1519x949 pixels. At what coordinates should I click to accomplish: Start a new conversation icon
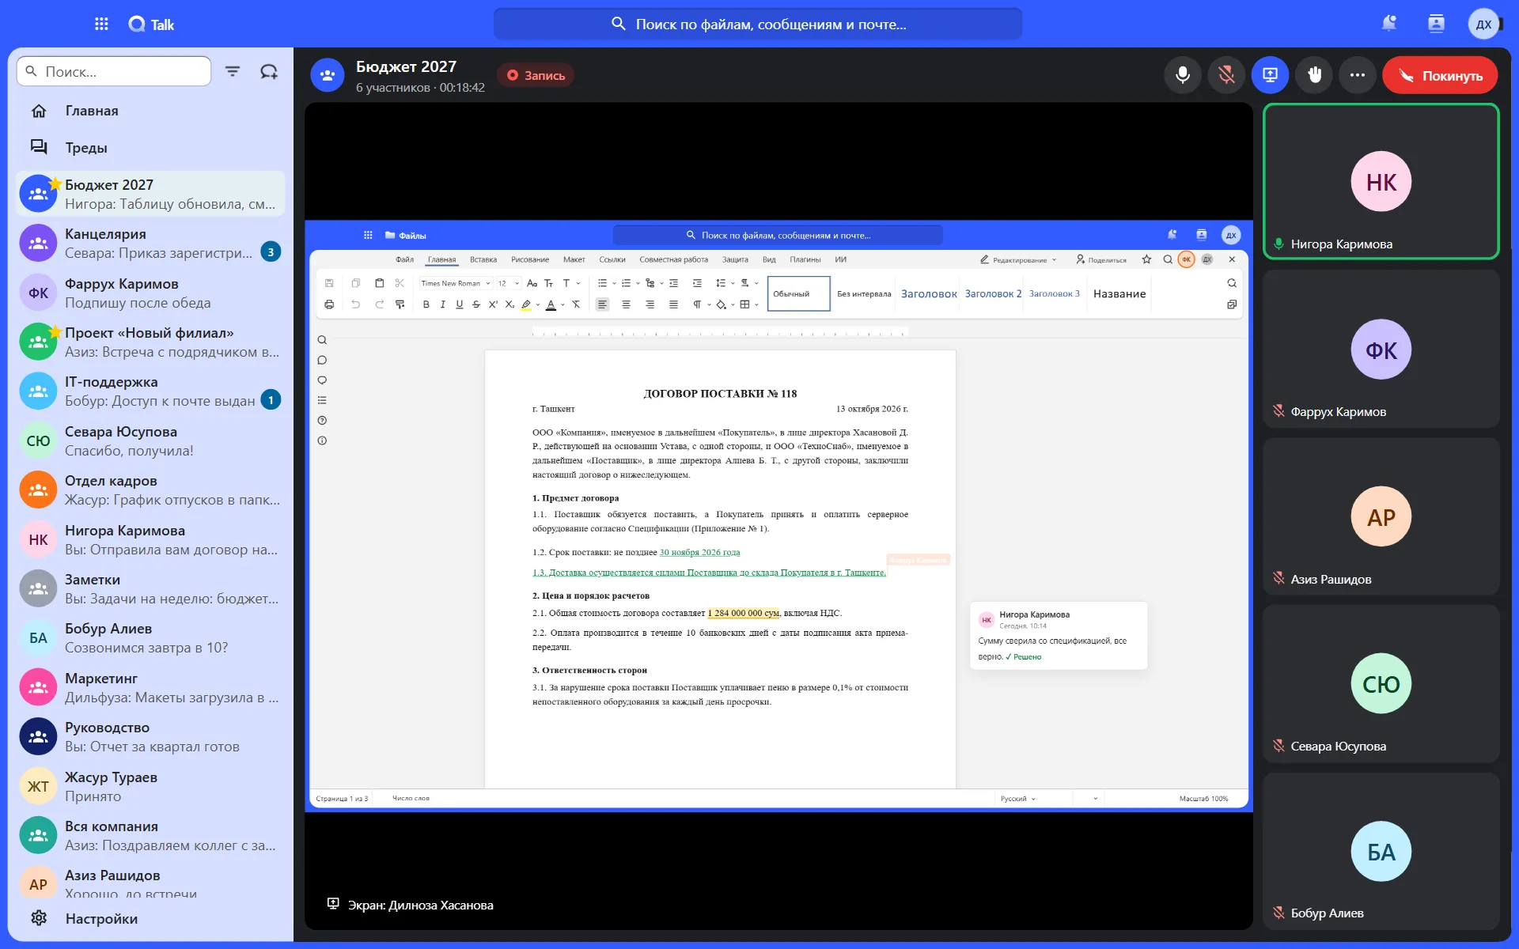pos(269,71)
